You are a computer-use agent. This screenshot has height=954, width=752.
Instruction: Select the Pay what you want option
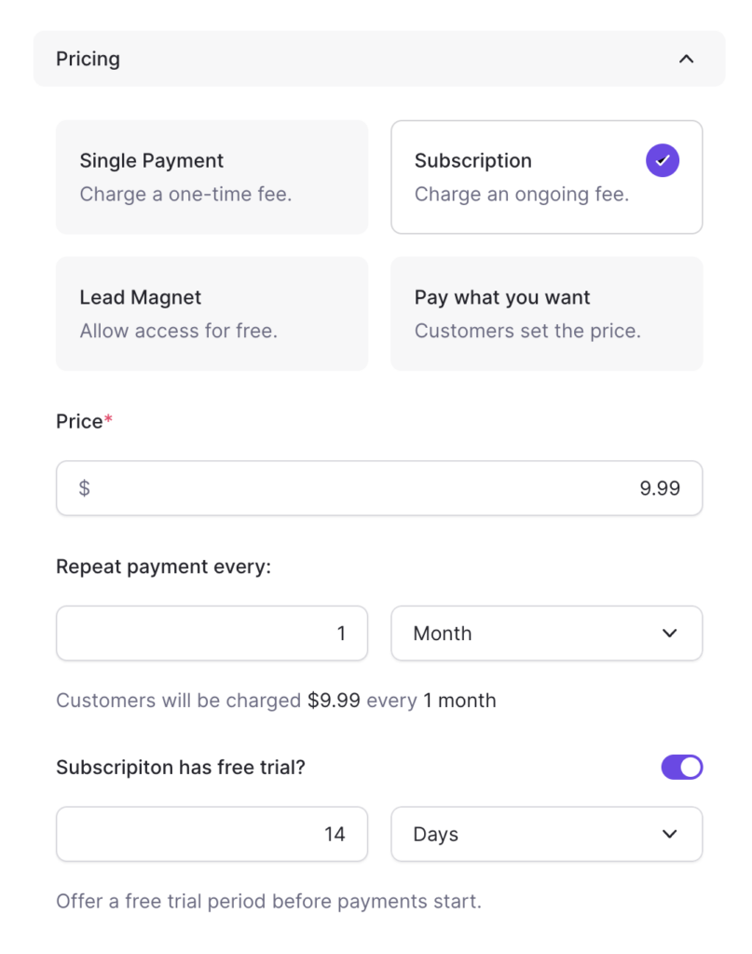click(x=546, y=313)
